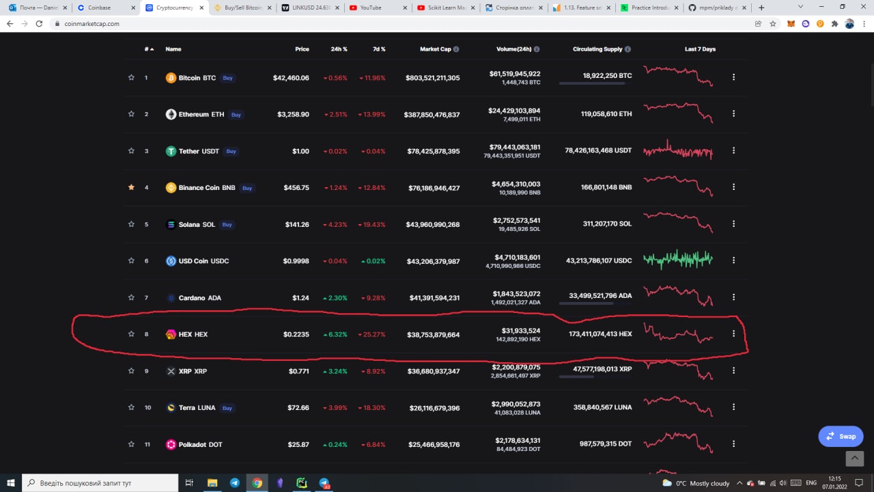
Task: Add USD Coin to watchlist star
Action: pyautogui.click(x=131, y=260)
